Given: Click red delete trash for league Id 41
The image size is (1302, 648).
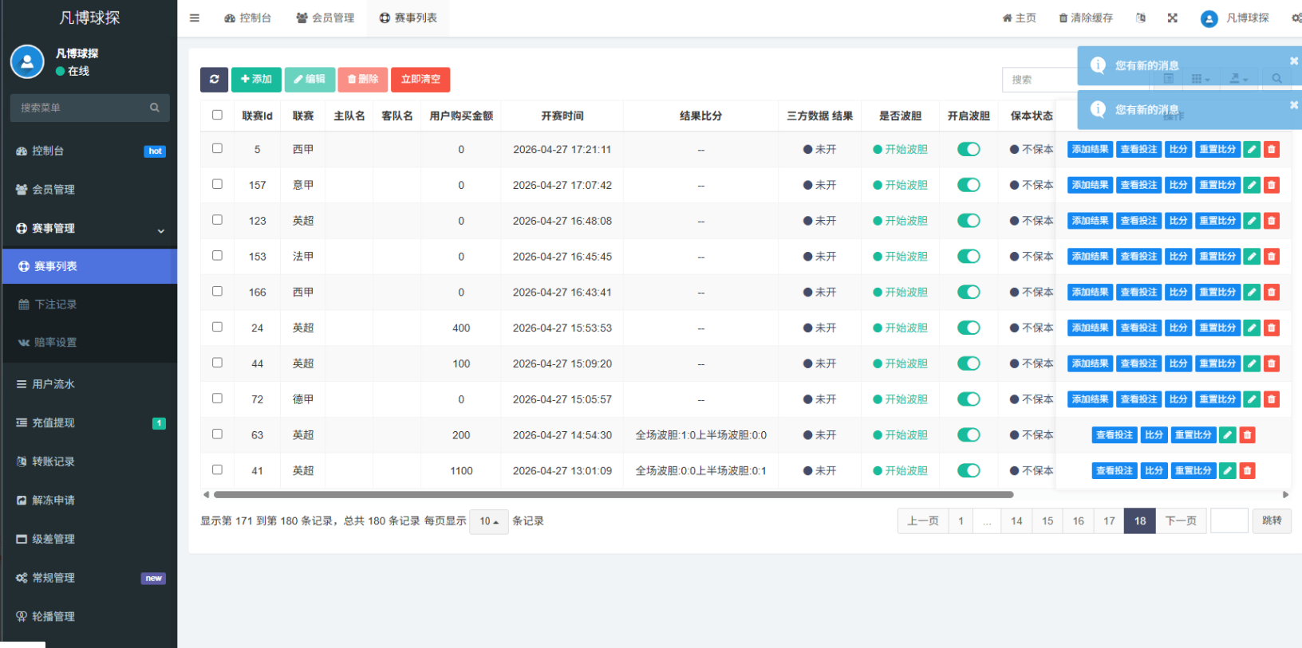Looking at the screenshot, I should pyautogui.click(x=1248, y=471).
